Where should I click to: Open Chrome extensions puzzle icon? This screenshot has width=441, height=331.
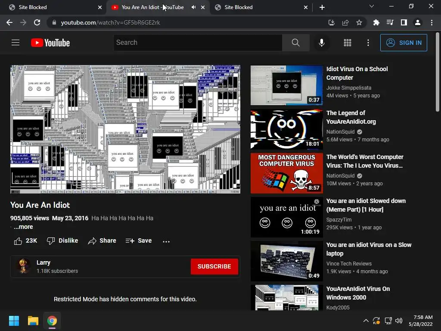pos(376,22)
